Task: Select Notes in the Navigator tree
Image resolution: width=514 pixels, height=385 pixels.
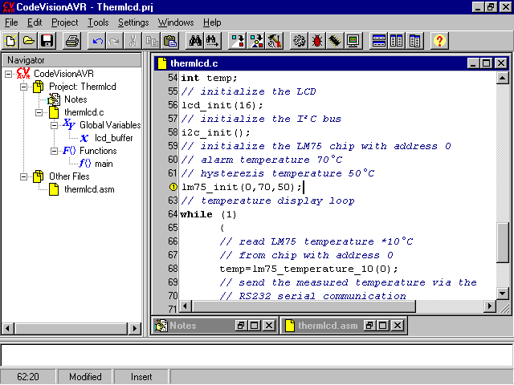Action: pyautogui.click(x=75, y=99)
